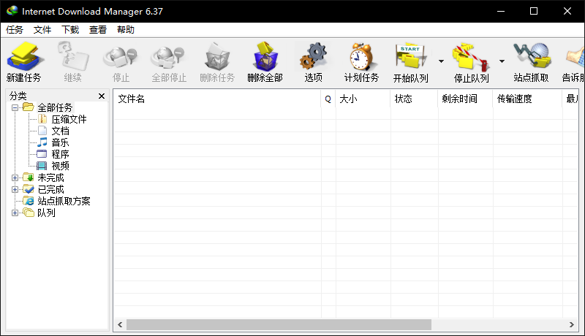Sort by the 状态 column header
Image resolution: width=585 pixels, height=336 pixels.
pos(414,99)
